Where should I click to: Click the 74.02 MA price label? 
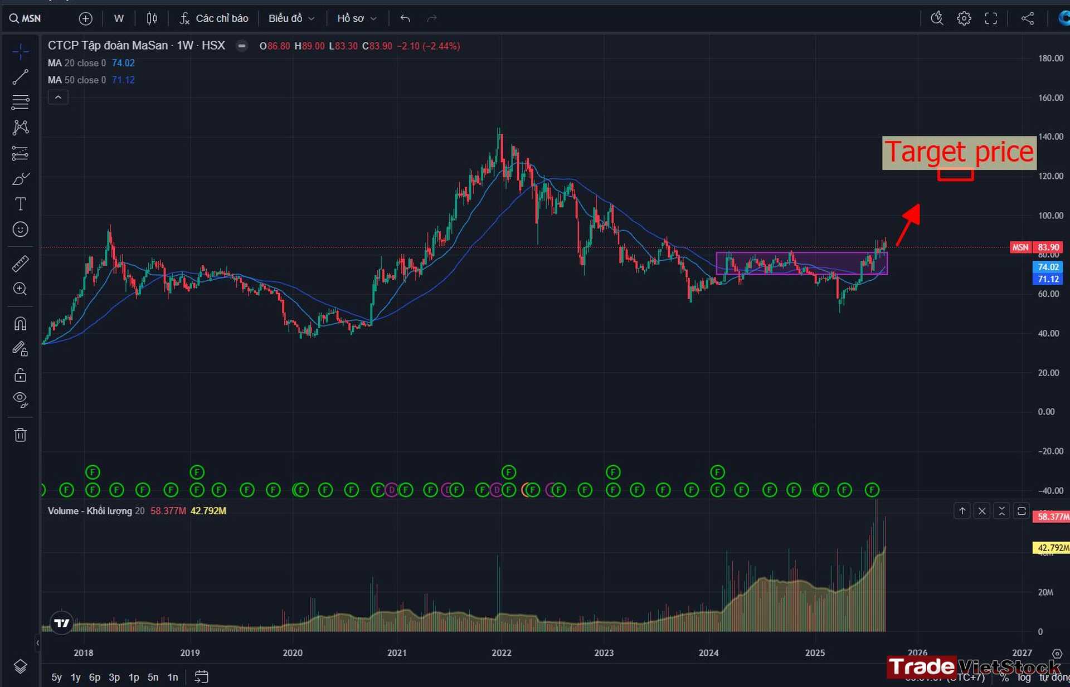[x=1048, y=267]
